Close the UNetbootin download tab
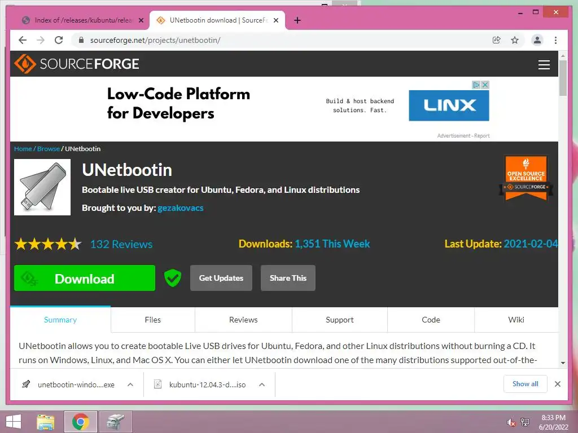The width and height of the screenshot is (578, 433). pos(275,20)
